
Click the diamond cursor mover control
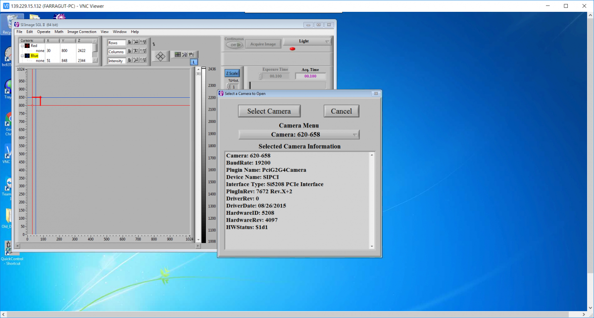(x=160, y=56)
